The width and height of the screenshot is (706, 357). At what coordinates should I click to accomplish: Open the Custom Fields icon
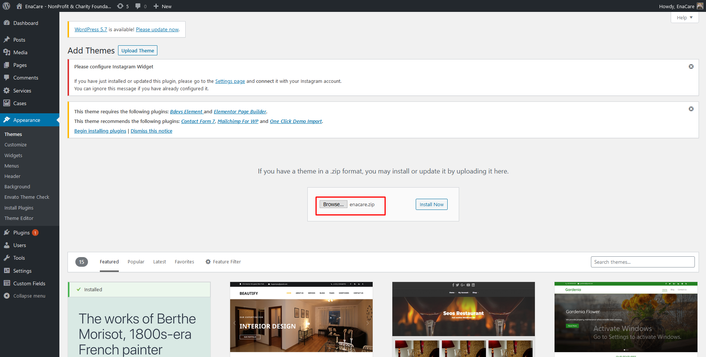click(x=7, y=283)
